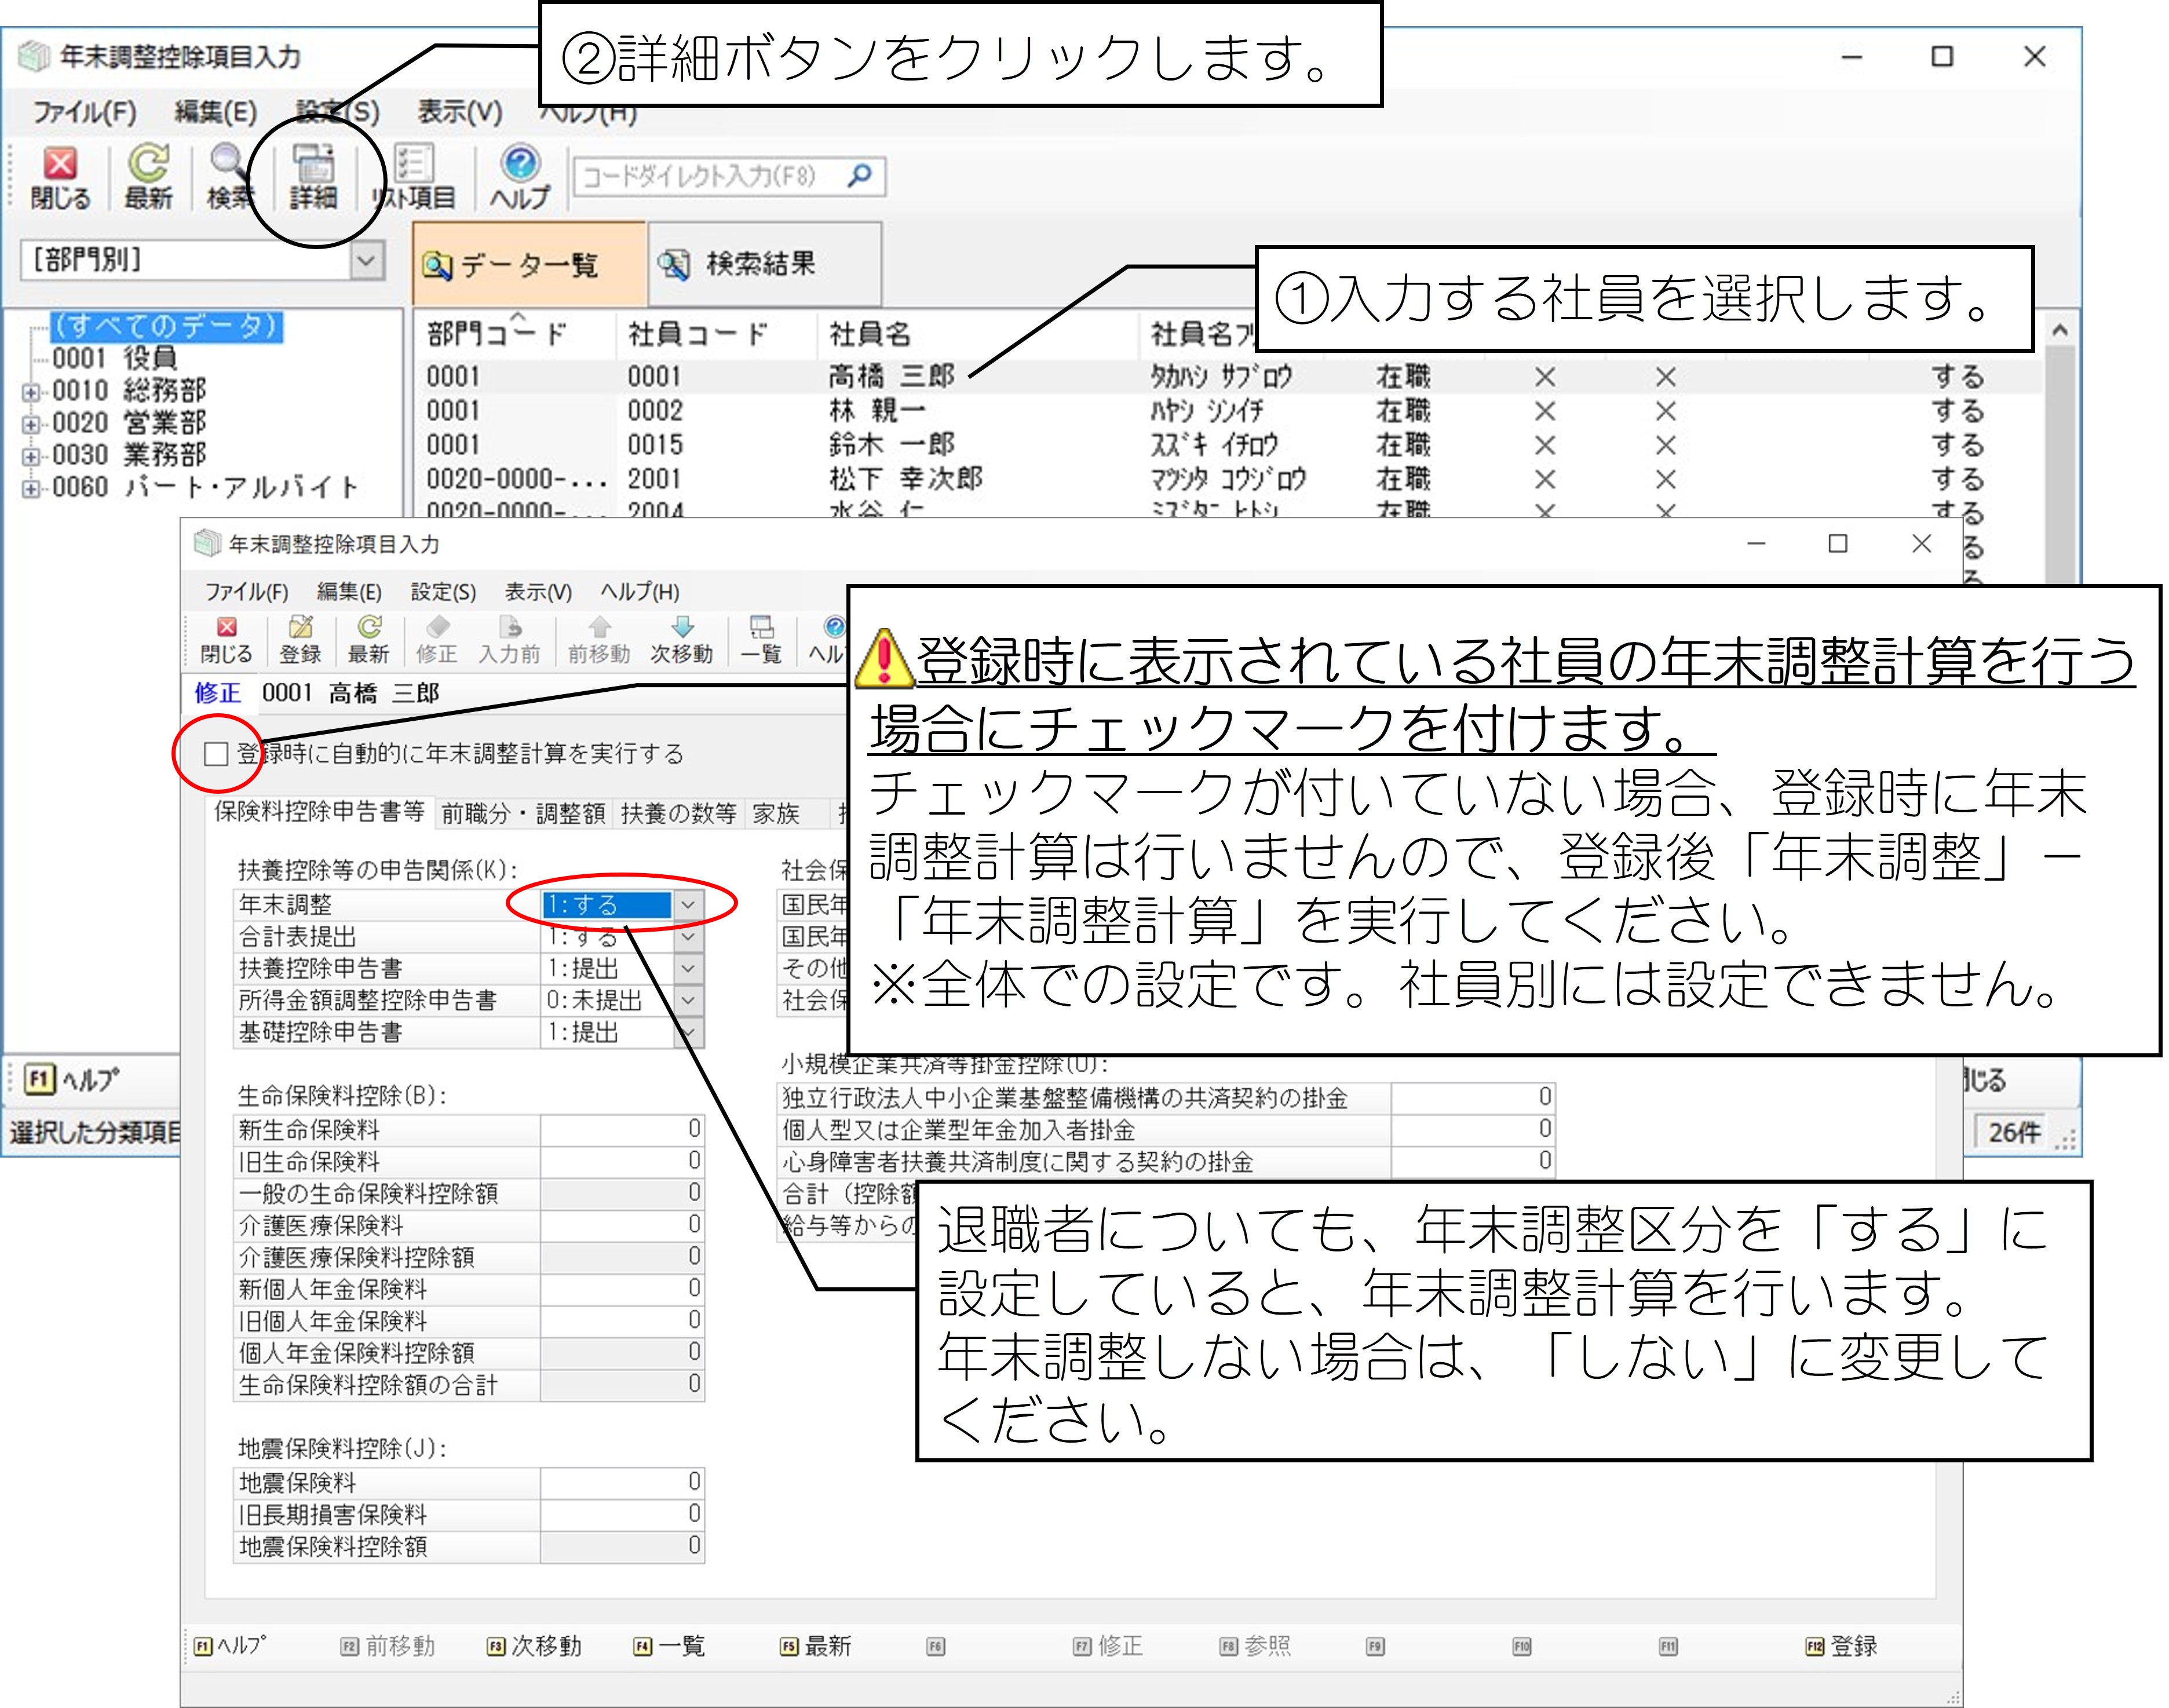Open the [部門別] dropdown
Viewport: 2169px width, 1708px height.
click(367, 261)
